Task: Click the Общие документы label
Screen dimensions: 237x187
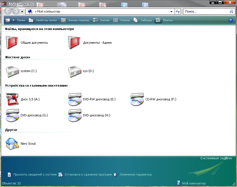Action: click(34, 43)
